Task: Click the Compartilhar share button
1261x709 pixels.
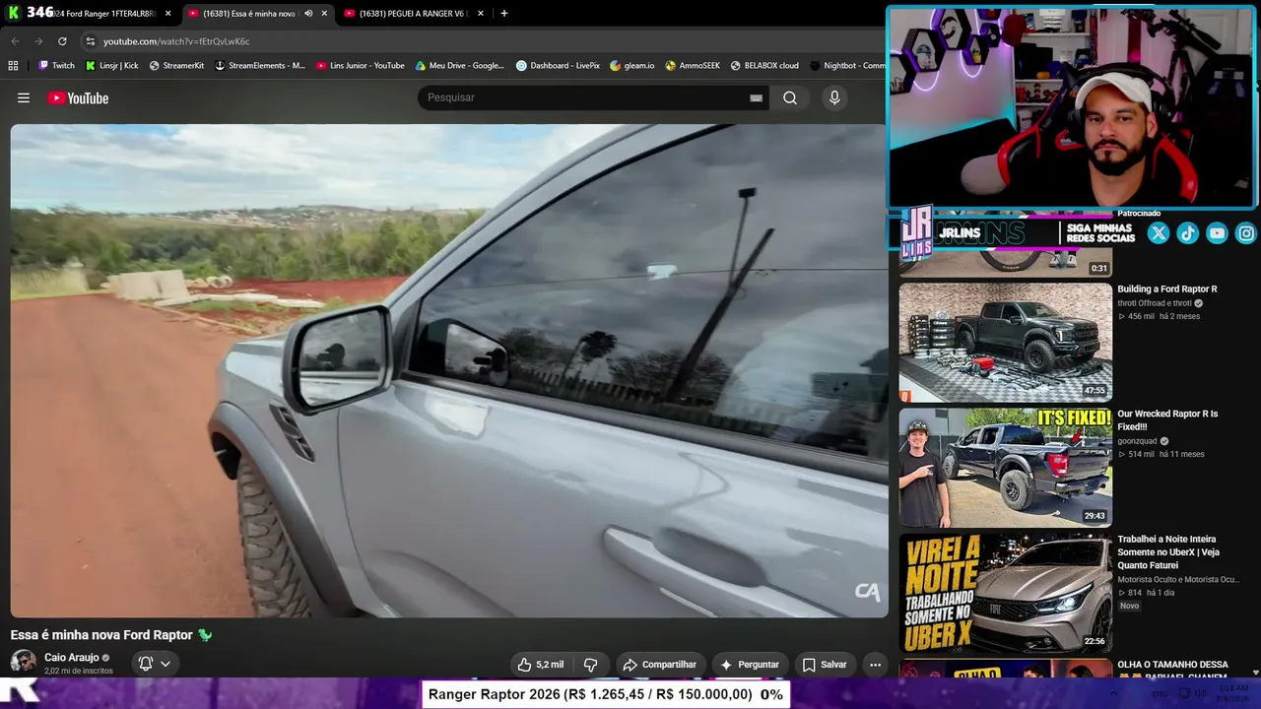Action: (659, 665)
